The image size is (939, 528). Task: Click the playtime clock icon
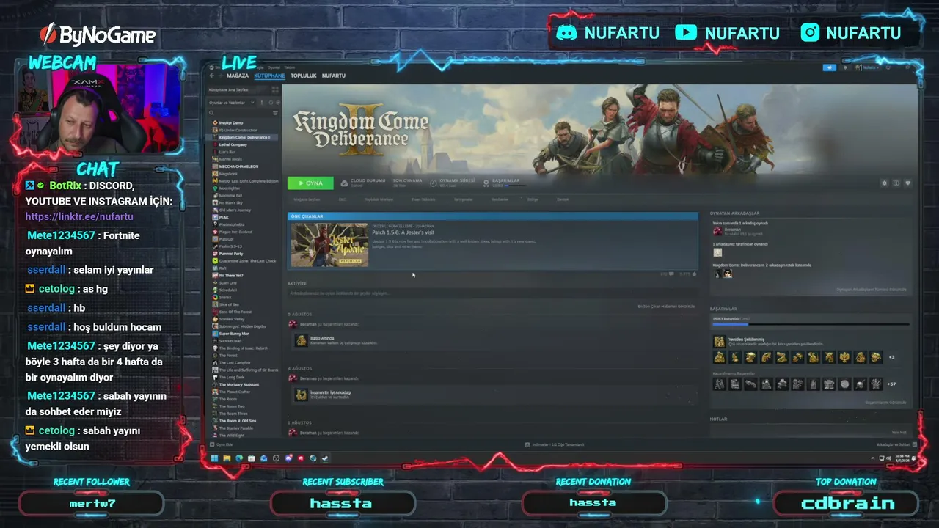[433, 183]
